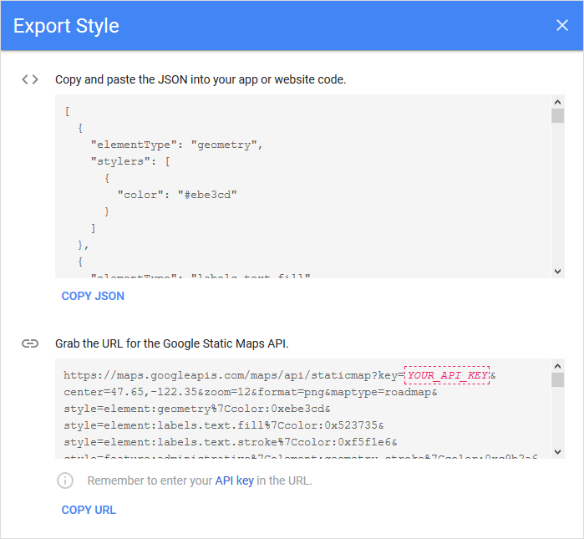The height and width of the screenshot is (539, 584).
Task: Click the "#ebe3cd" color value in JSON
Action: pos(207,195)
